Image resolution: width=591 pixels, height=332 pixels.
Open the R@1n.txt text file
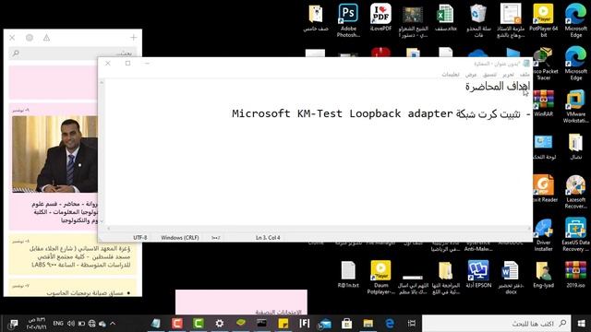click(348, 274)
